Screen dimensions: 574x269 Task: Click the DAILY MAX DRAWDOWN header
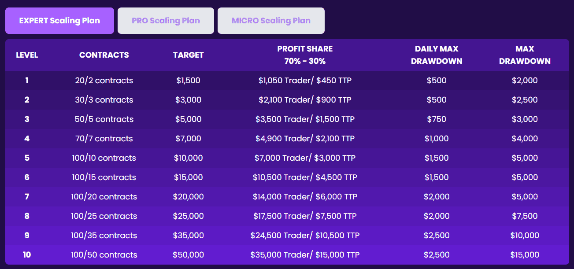pyautogui.click(x=437, y=55)
